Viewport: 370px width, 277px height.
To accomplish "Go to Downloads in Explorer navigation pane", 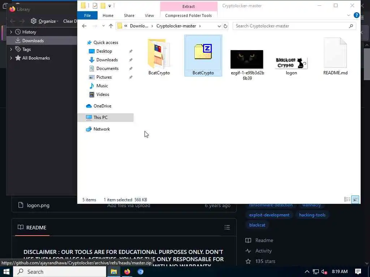I will [x=107, y=60].
